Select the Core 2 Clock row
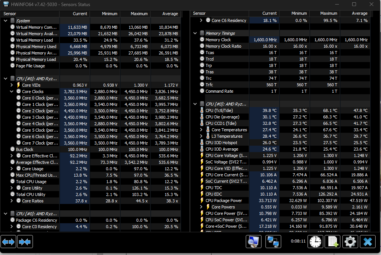This screenshot has height=255, width=381. tap(91, 111)
